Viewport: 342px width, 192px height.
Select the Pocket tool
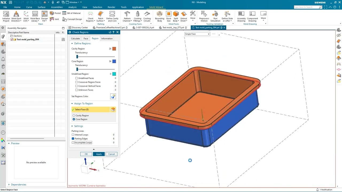(55, 13)
